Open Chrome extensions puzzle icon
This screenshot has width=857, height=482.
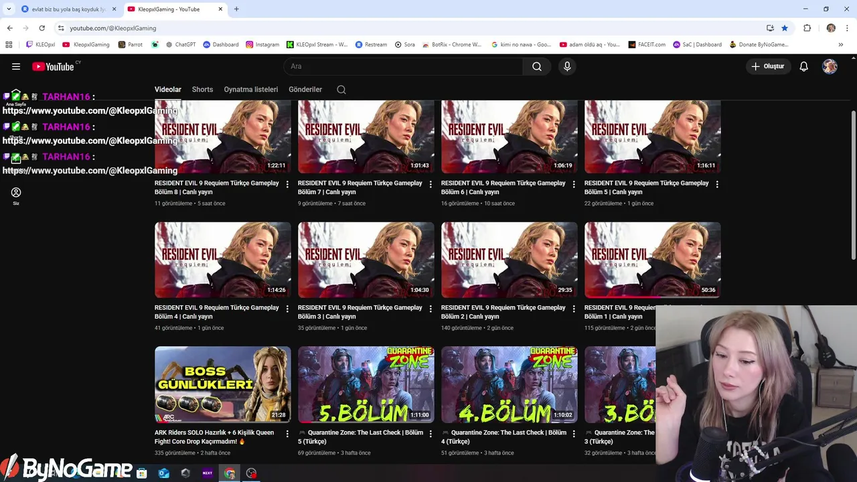807,28
